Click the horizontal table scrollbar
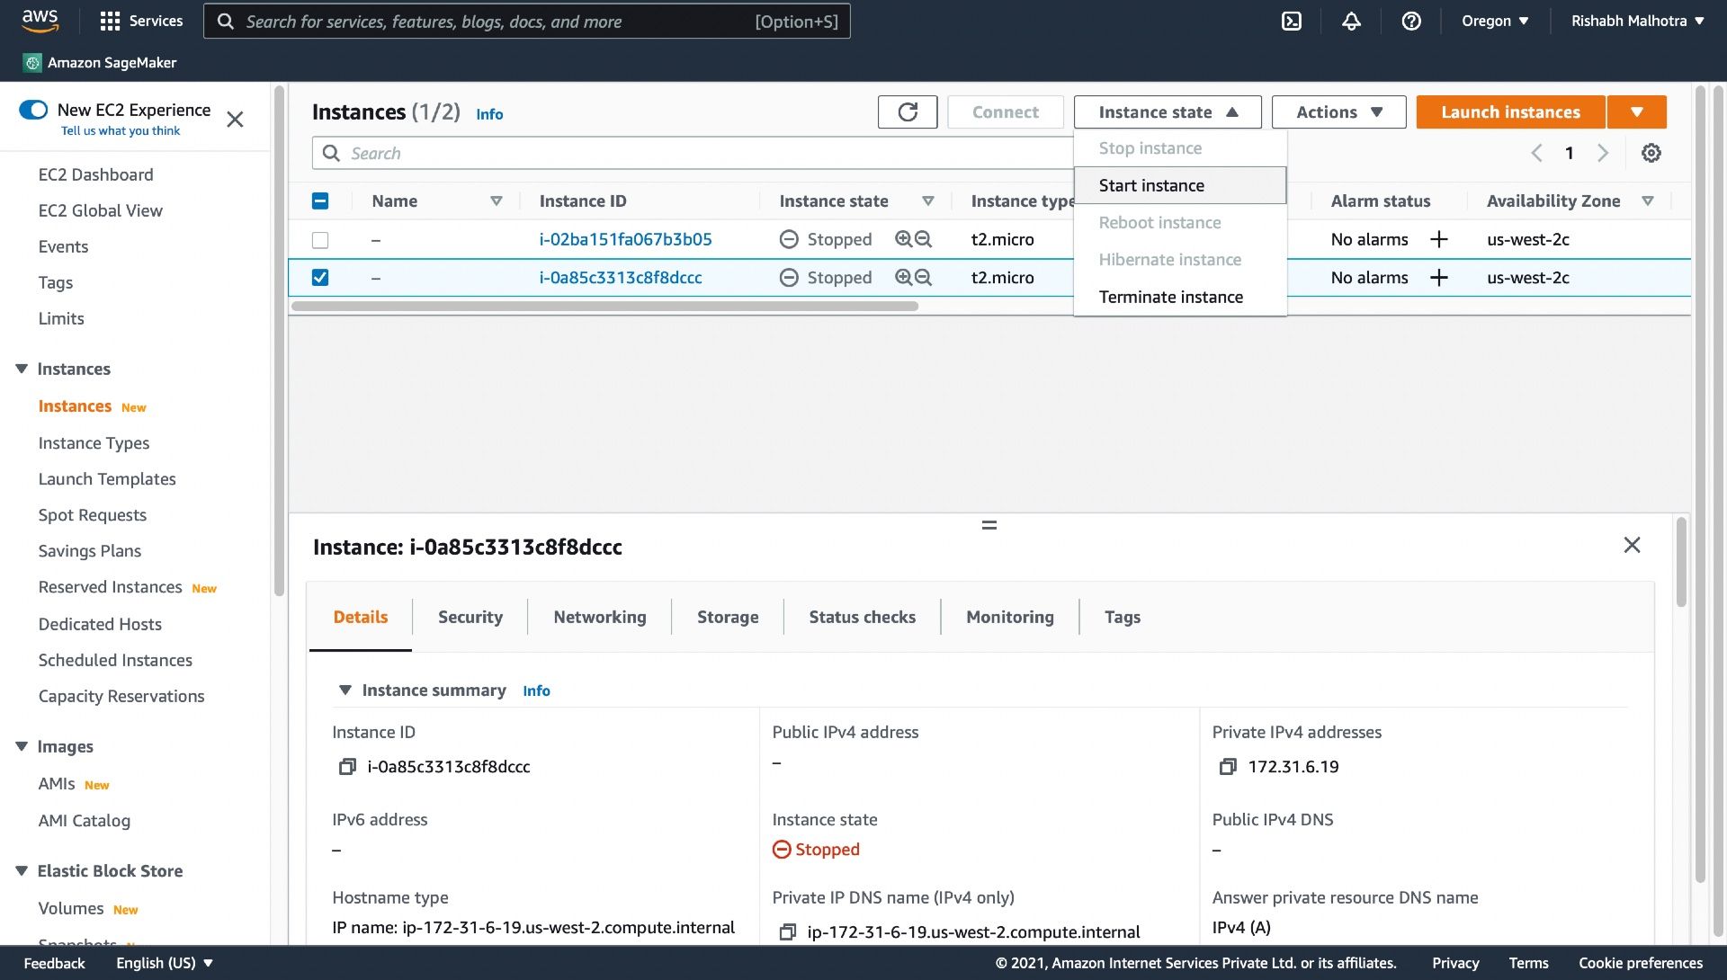The height and width of the screenshot is (980, 1727). pyautogui.click(x=604, y=306)
